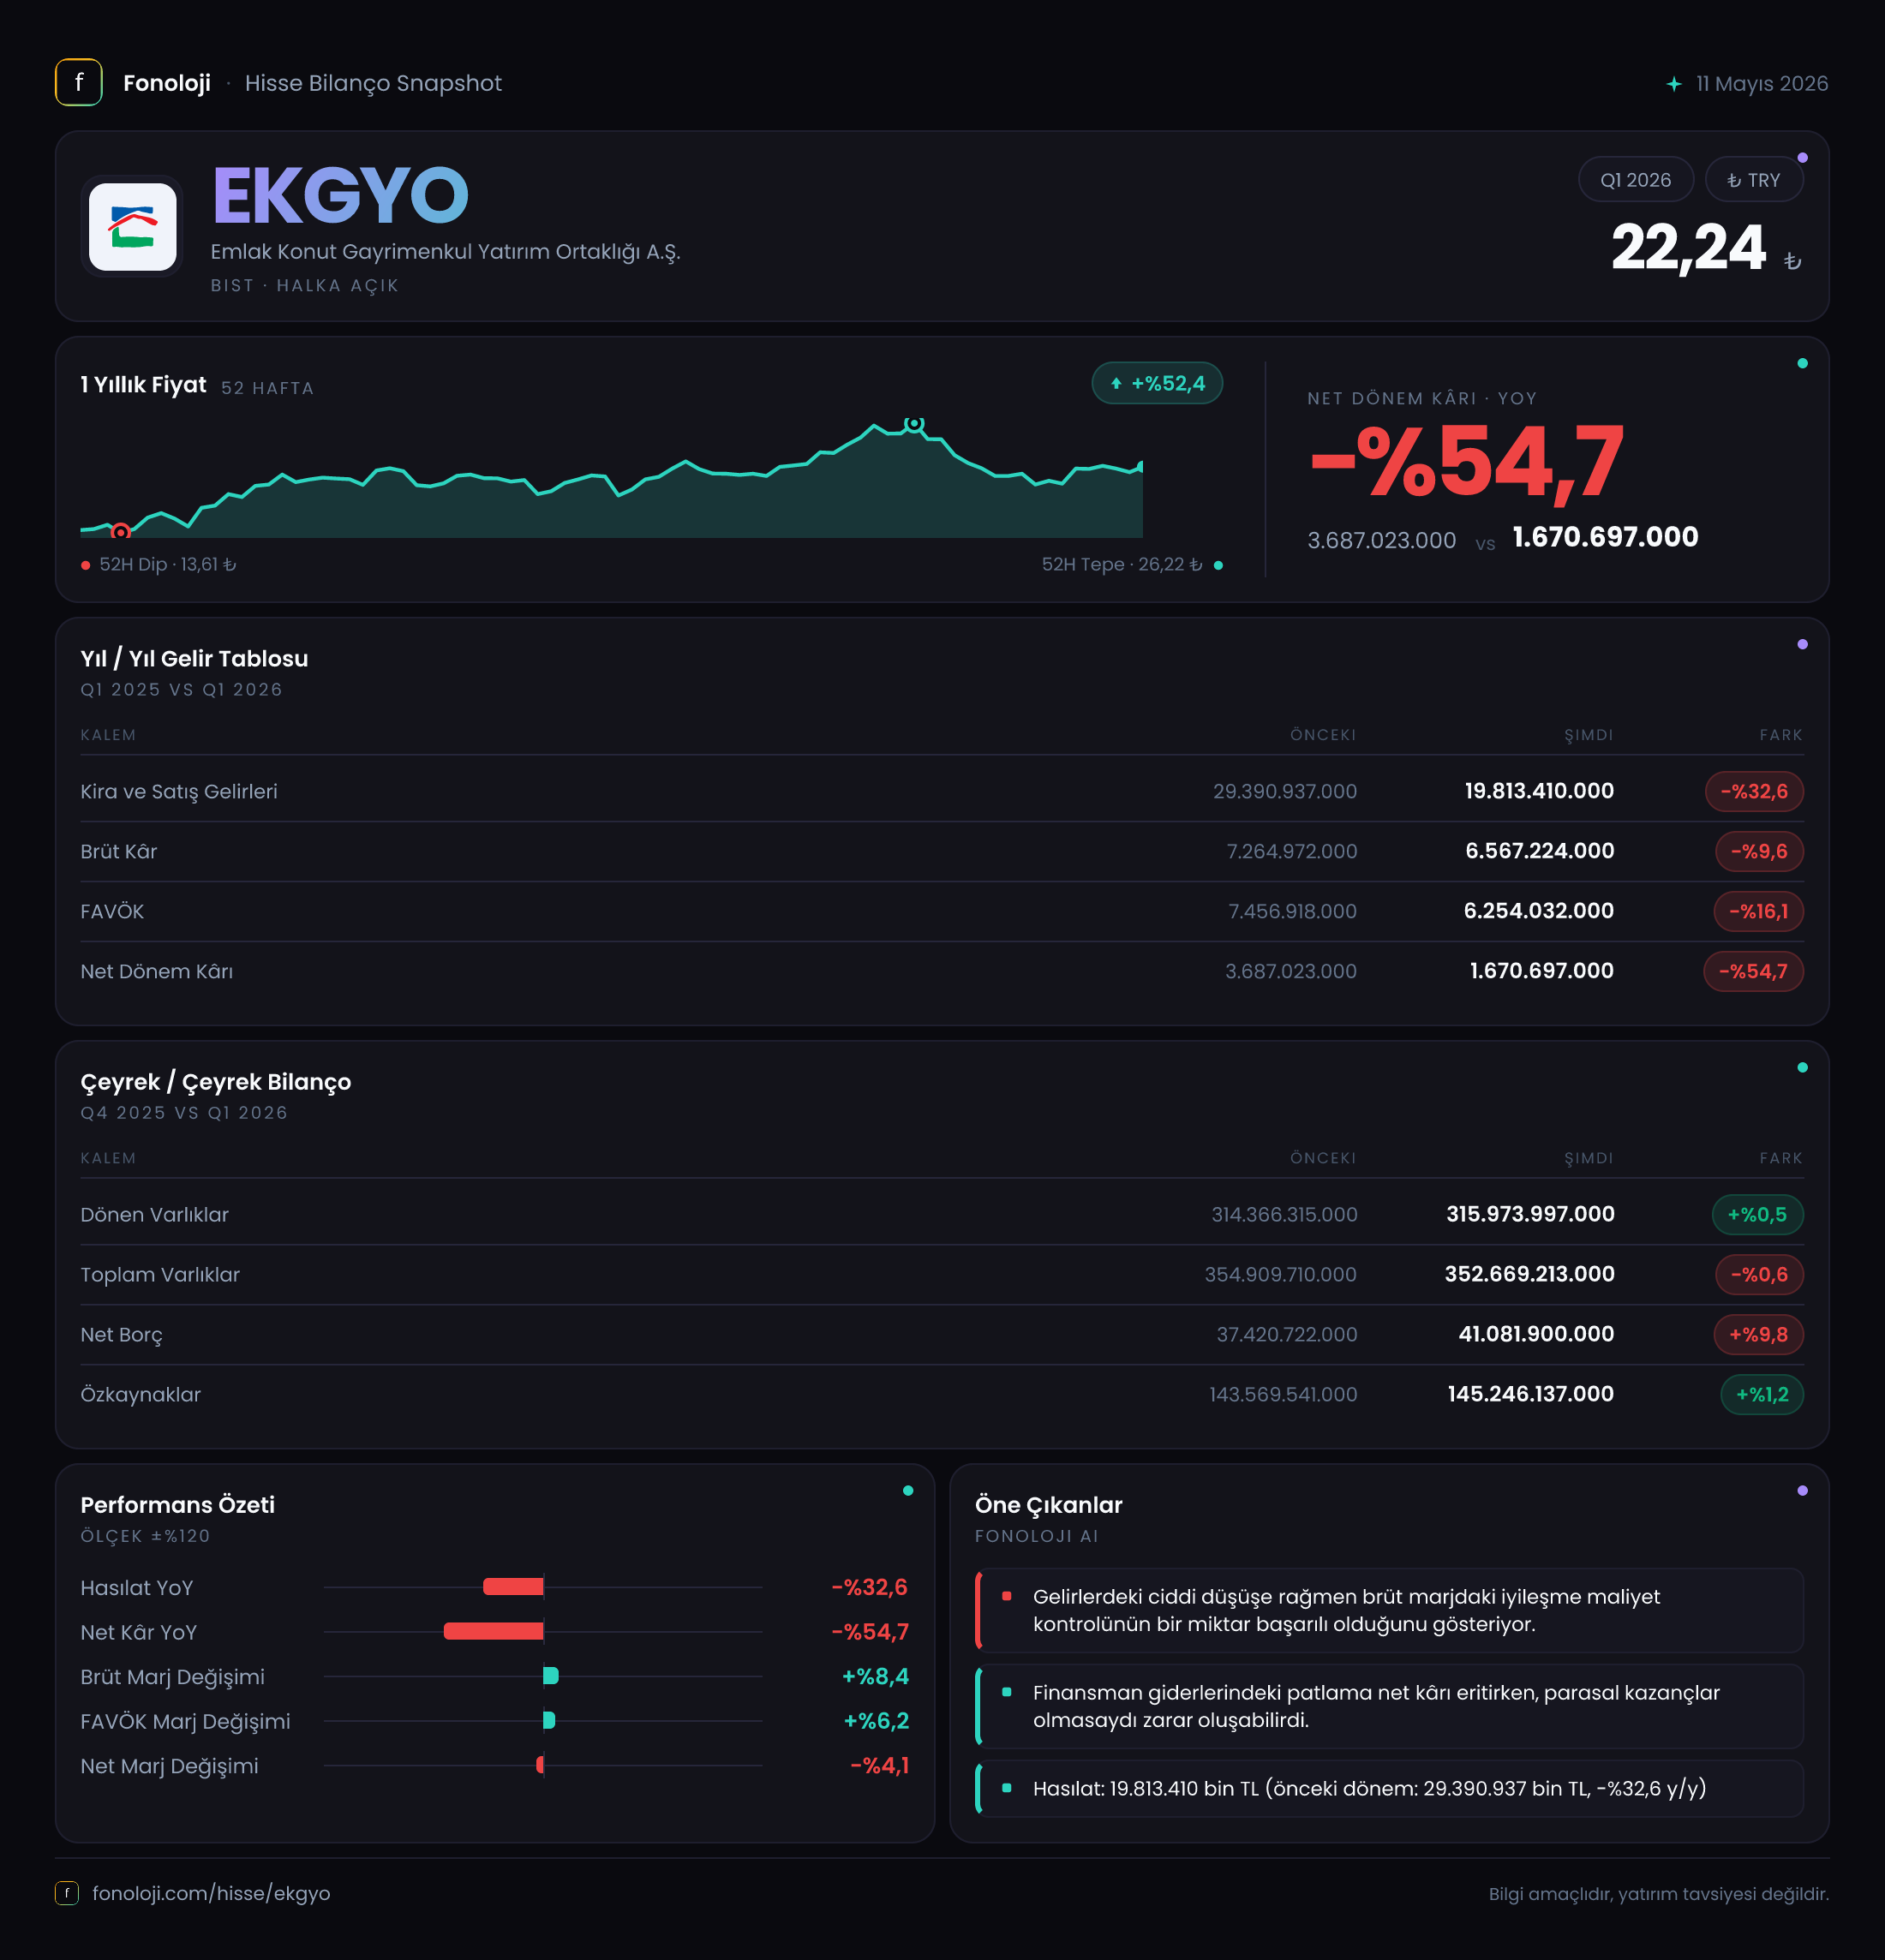Click the -%32,6 badge for Kira ve Satış Gelirleri

pyautogui.click(x=1754, y=791)
